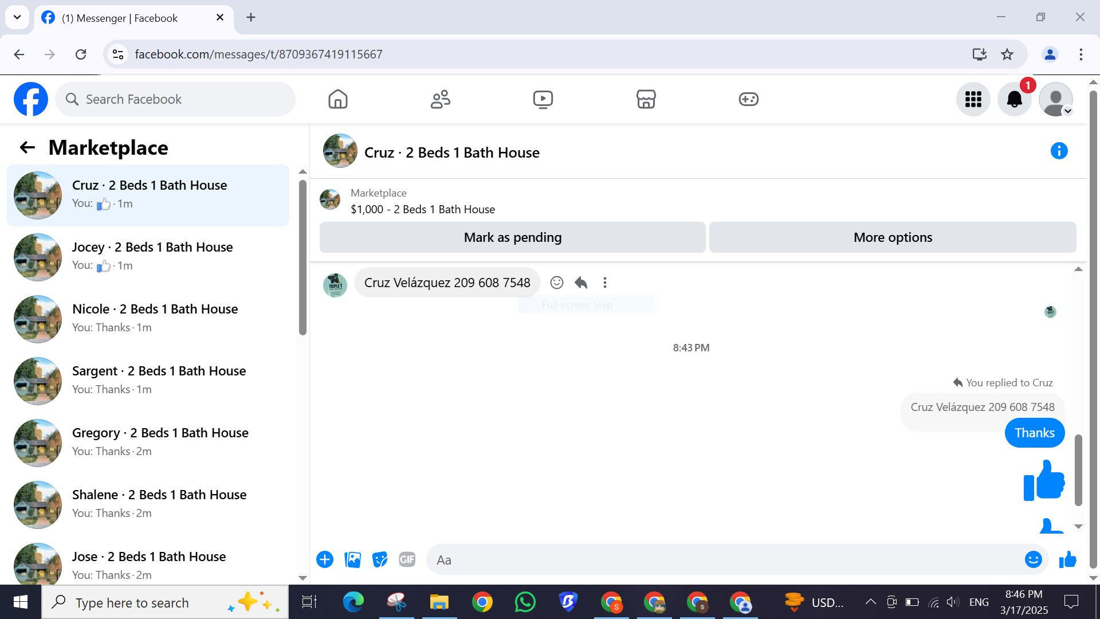Click Mark as pending button

click(513, 237)
